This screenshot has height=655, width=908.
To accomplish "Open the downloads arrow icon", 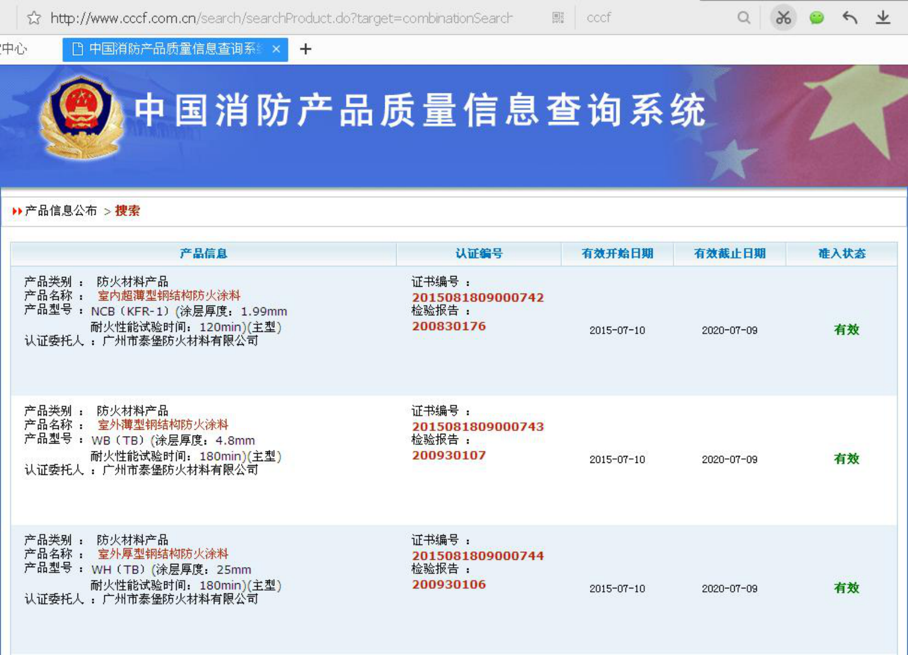I will 883,18.
